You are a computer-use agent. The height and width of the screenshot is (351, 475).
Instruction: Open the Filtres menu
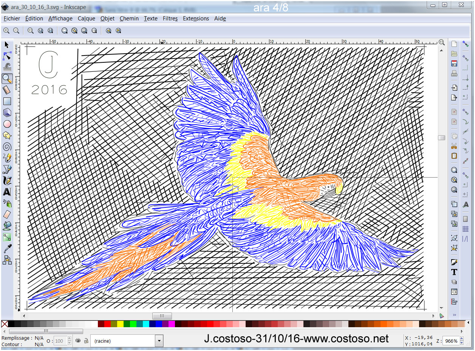click(x=170, y=19)
